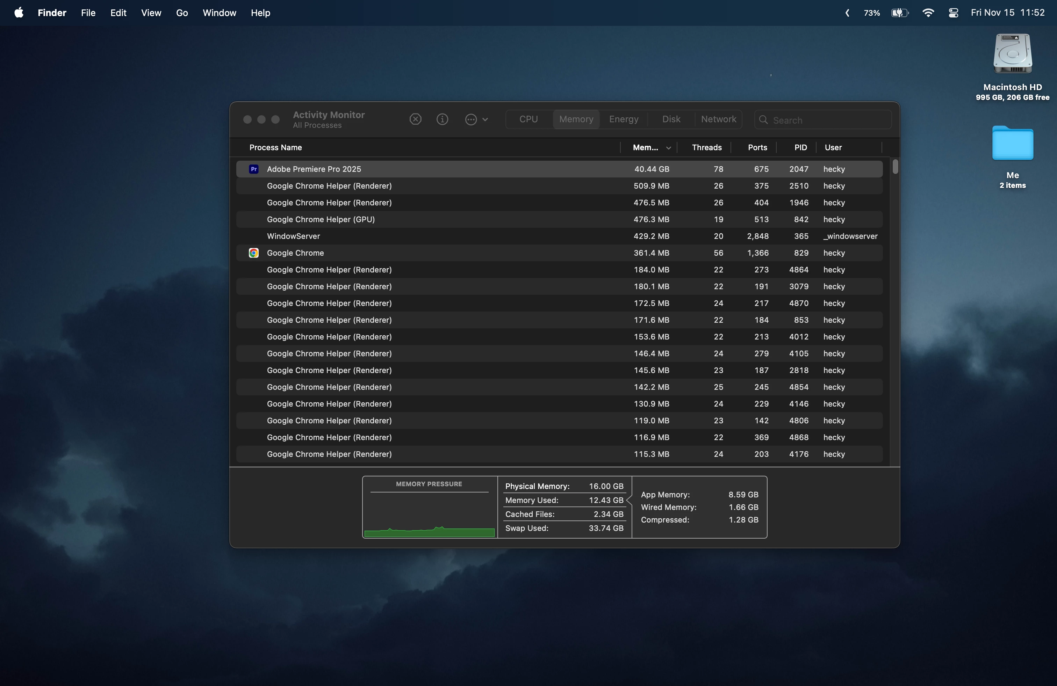Toggle Memory column sort order arrow
The width and height of the screenshot is (1057, 686).
click(x=668, y=148)
